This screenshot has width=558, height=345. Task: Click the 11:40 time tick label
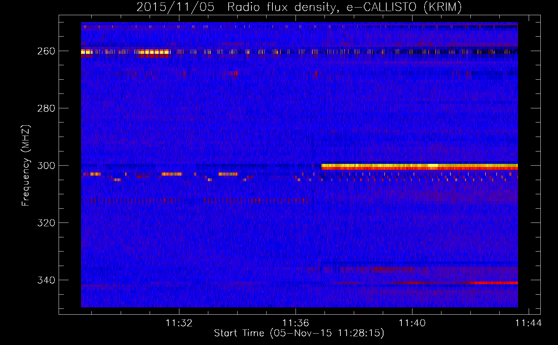point(412,323)
